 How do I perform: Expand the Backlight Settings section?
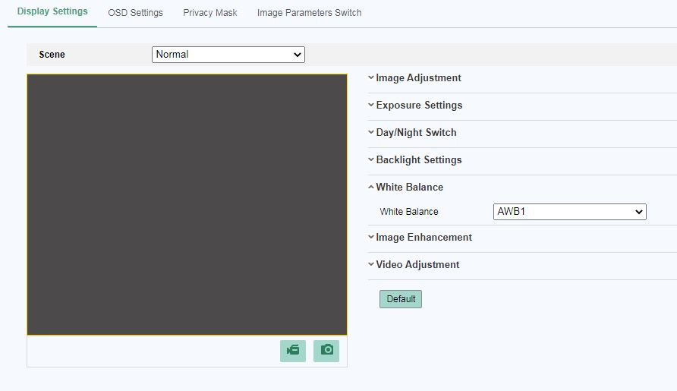[x=418, y=159]
